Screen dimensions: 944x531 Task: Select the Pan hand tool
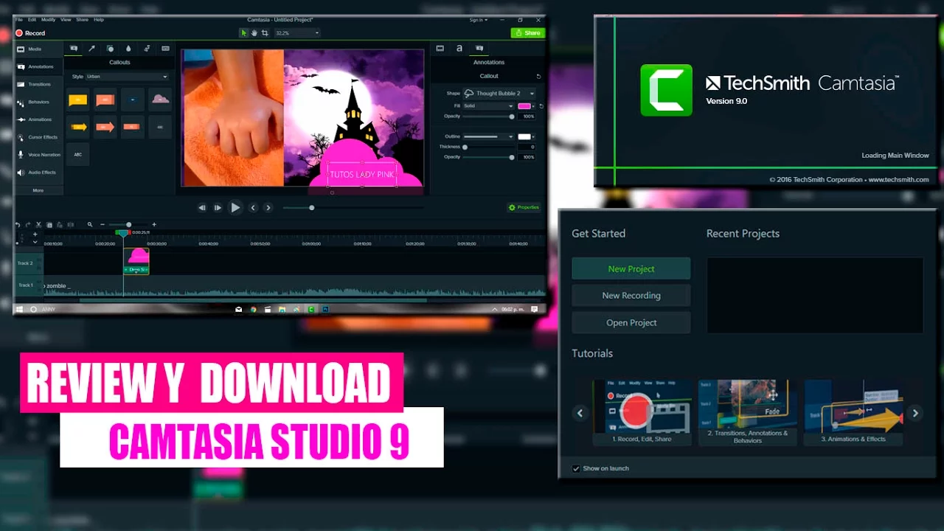254,33
